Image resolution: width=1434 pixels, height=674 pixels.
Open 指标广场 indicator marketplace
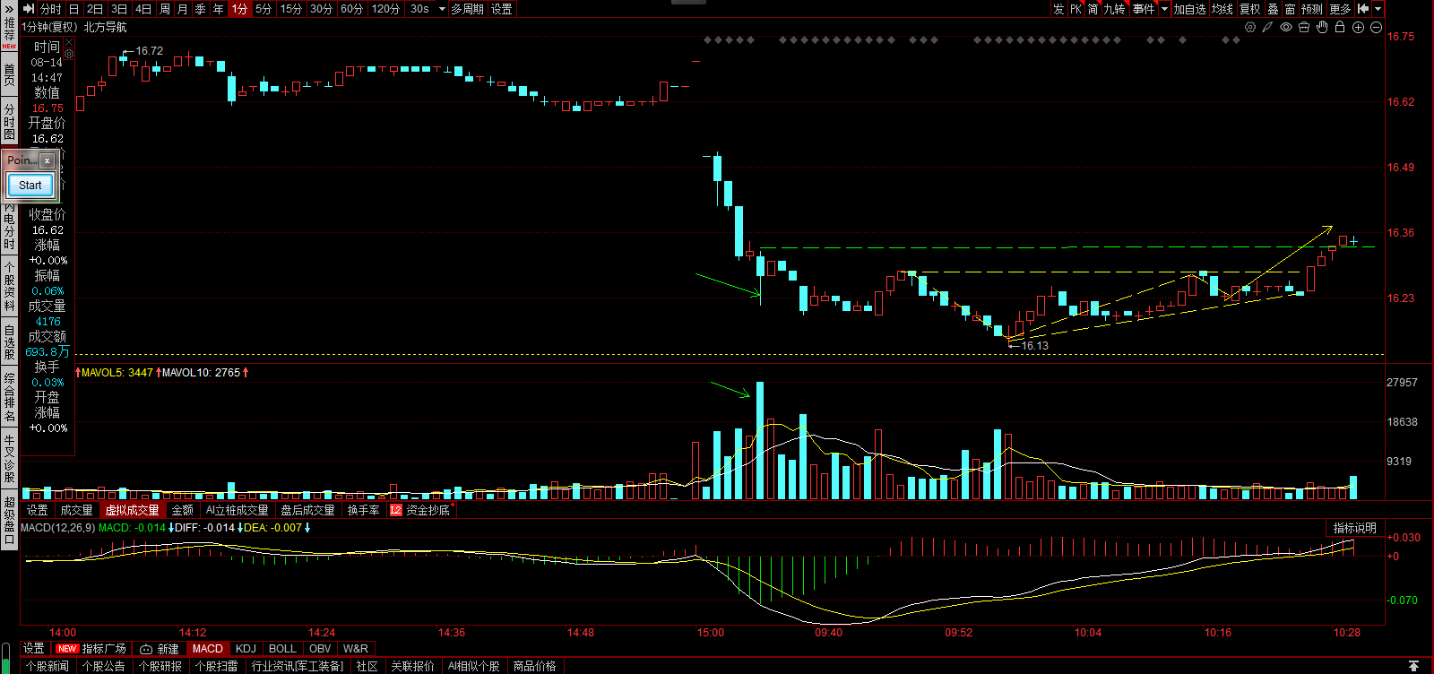[x=92, y=648]
